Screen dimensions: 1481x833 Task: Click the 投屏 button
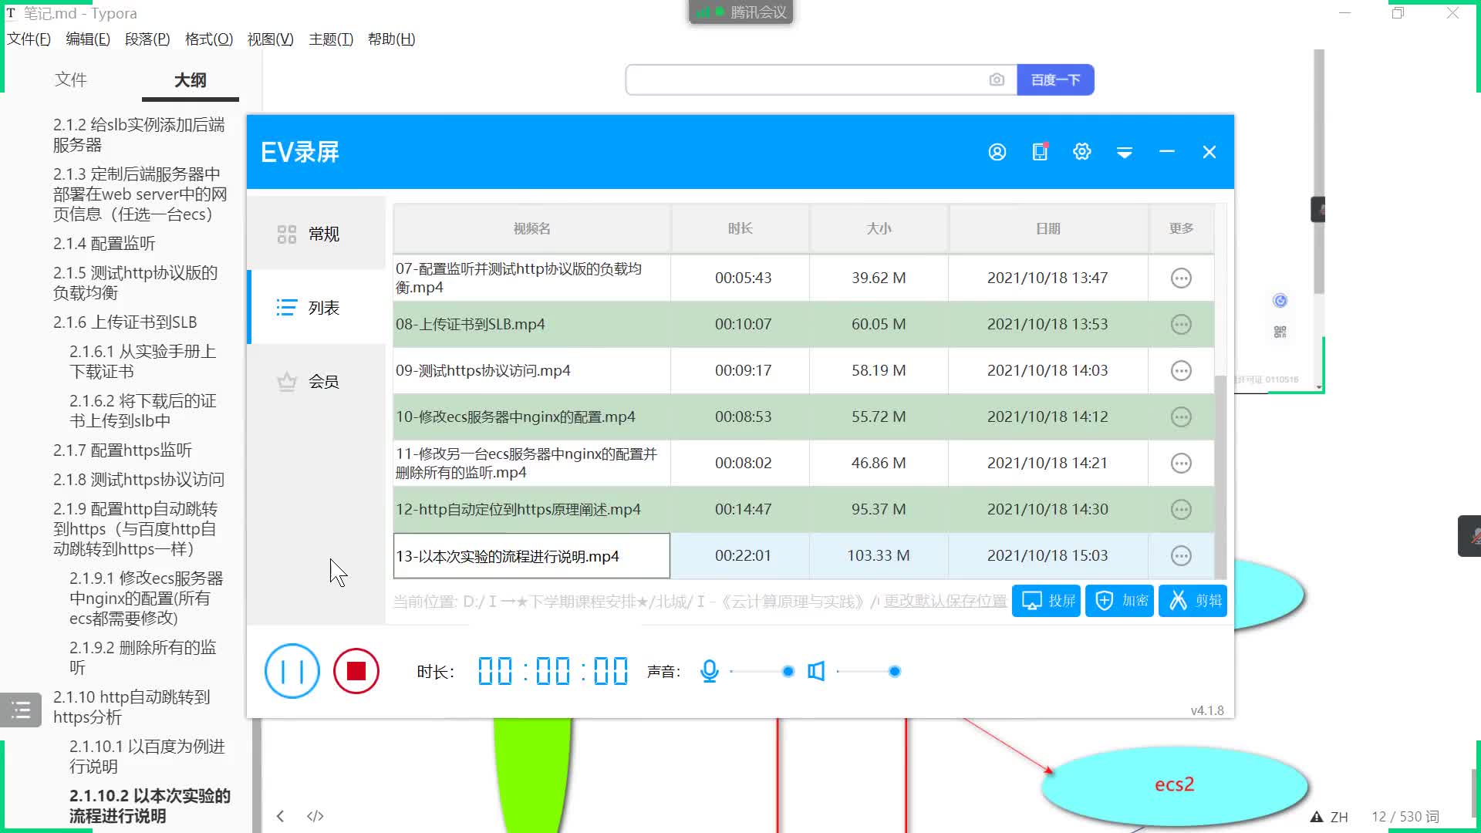coord(1047,601)
